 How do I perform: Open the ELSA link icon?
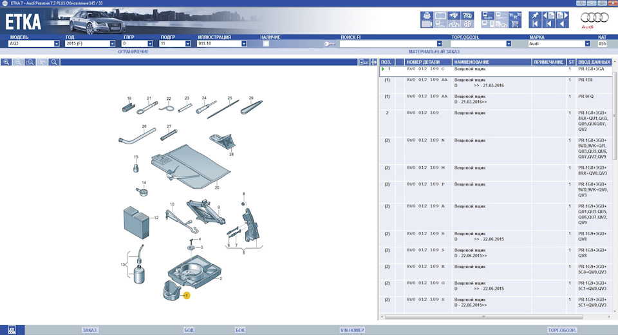[x=487, y=15]
